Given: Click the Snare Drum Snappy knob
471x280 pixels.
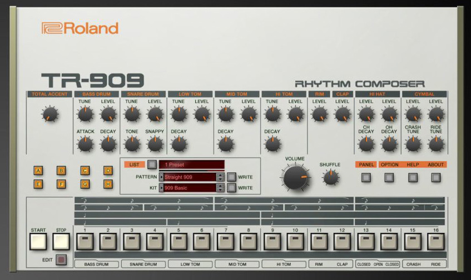Looking at the screenshot, I should [x=155, y=144].
